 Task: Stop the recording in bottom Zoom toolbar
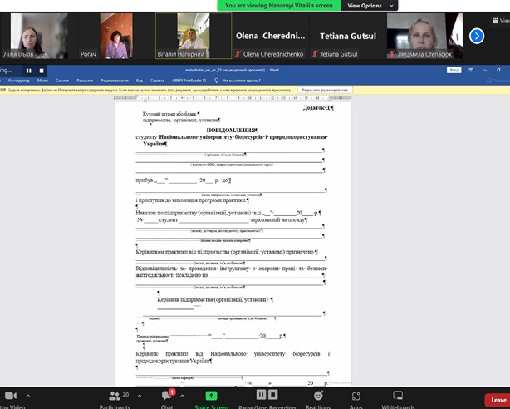273,395
